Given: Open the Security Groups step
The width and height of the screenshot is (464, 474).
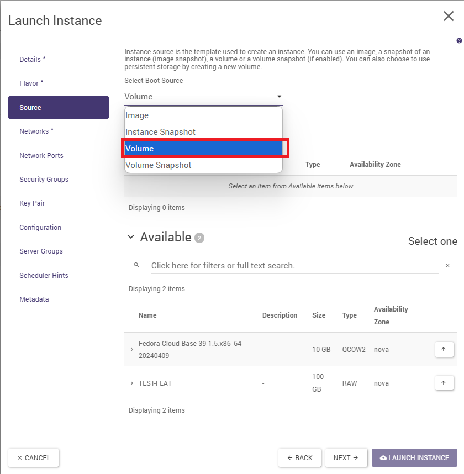Looking at the screenshot, I should pyautogui.click(x=44, y=180).
